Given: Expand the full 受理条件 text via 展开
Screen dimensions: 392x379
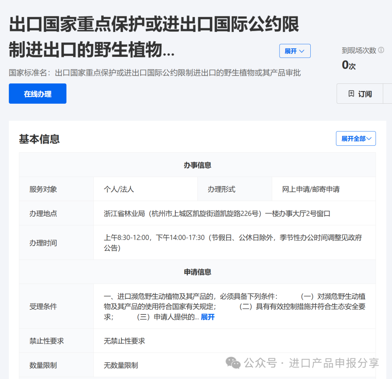Looking at the screenshot, I should (207, 317).
